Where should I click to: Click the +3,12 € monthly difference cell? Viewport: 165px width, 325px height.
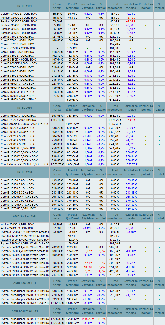pos(131,18)
